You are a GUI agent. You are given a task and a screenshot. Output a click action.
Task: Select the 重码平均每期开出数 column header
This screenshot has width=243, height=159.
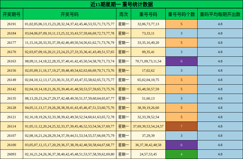pyautogui.click(x=220, y=14)
